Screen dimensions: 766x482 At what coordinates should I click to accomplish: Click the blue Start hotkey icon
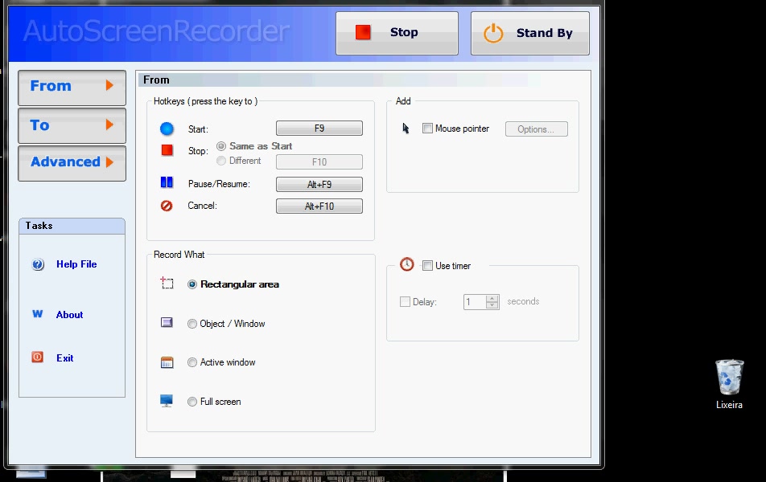[167, 129]
